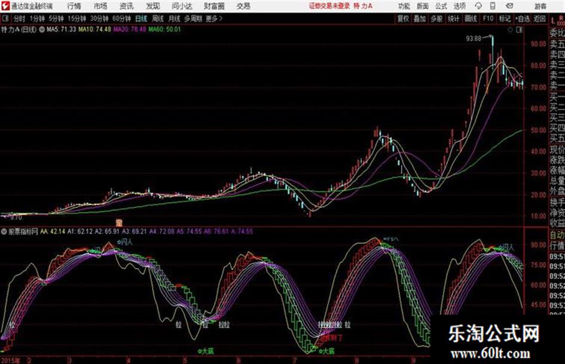
Task: Open the F10 company info button
Action: pyautogui.click(x=488, y=19)
